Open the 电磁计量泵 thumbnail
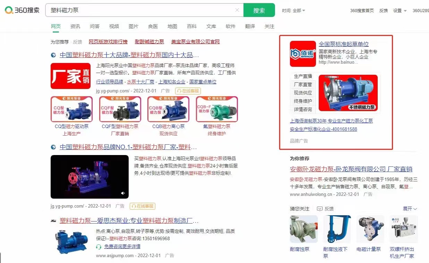The height and width of the screenshot is (263, 429). [370, 229]
